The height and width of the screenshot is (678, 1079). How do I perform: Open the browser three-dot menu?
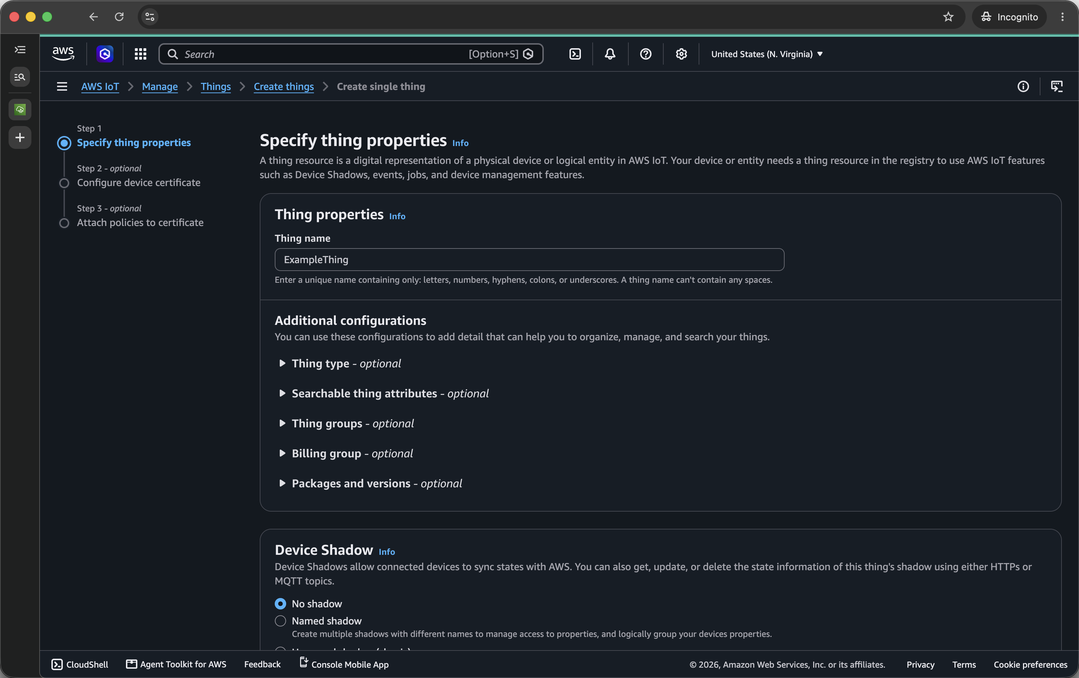point(1063,16)
